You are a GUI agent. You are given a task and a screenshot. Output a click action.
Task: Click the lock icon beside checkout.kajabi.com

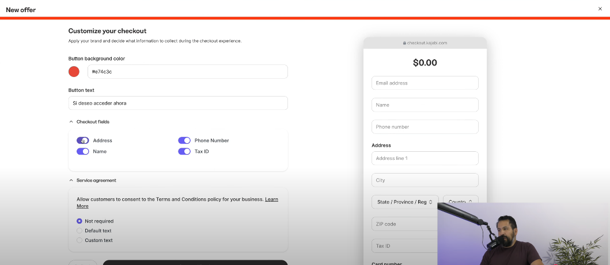405,43
